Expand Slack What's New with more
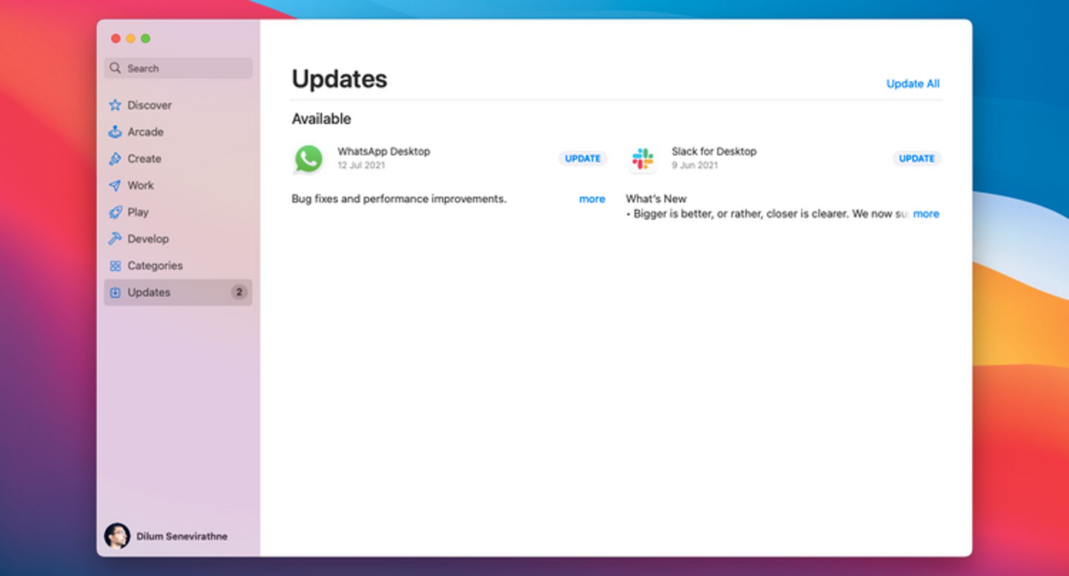This screenshot has height=576, width=1069. pos(926,214)
